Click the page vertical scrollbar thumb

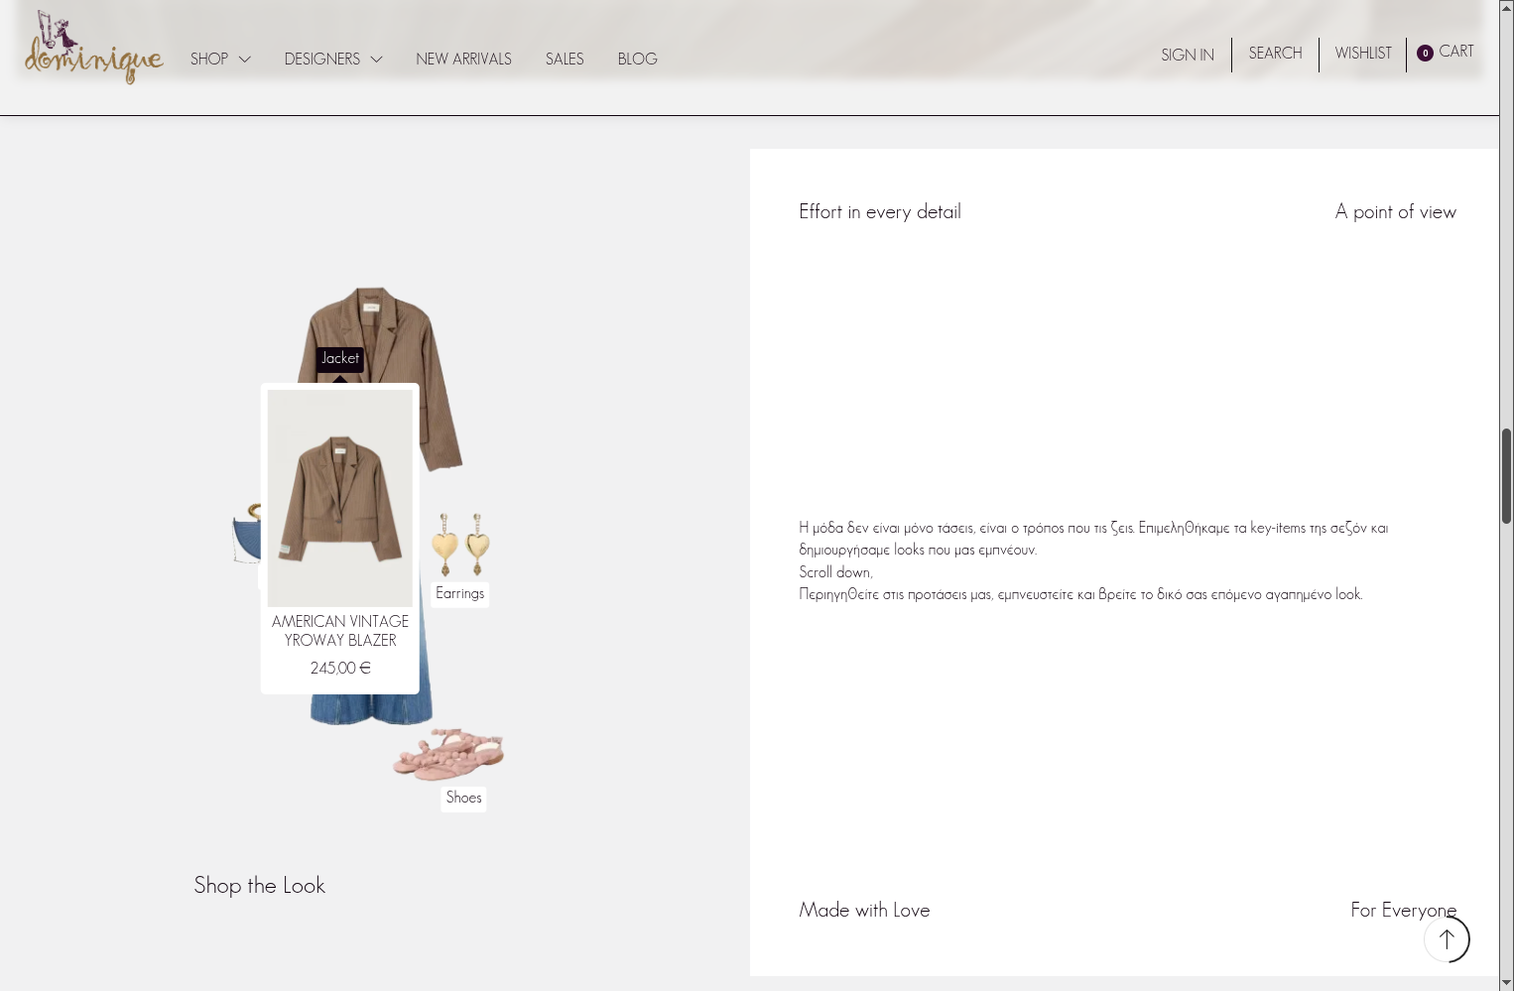pos(1506,476)
